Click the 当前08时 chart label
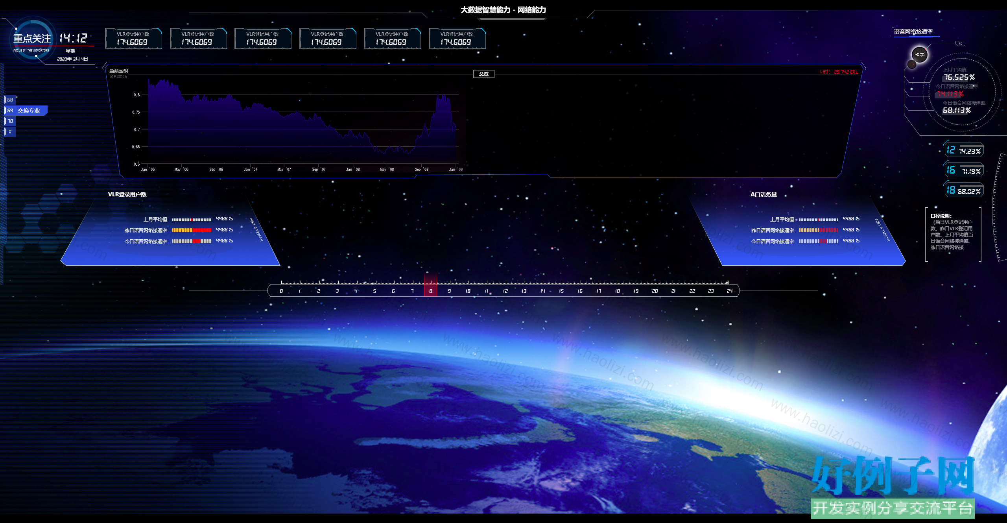Image resolution: width=1007 pixels, height=523 pixels. [119, 71]
